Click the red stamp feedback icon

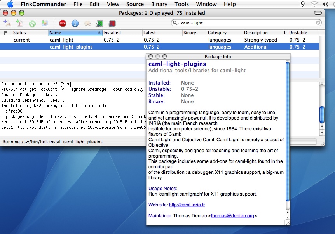coord(112,23)
